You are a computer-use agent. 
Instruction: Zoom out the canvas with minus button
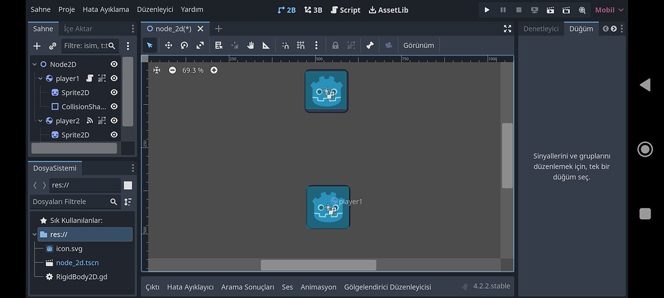point(172,70)
